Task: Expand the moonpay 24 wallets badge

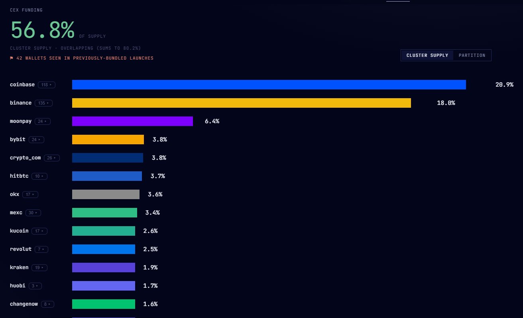Action: [x=42, y=121]
